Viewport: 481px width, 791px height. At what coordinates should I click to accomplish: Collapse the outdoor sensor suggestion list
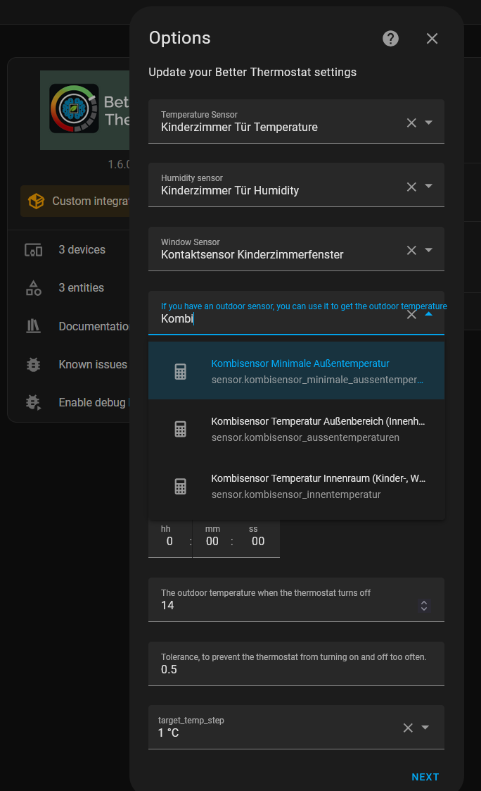(x=428, y=314)
